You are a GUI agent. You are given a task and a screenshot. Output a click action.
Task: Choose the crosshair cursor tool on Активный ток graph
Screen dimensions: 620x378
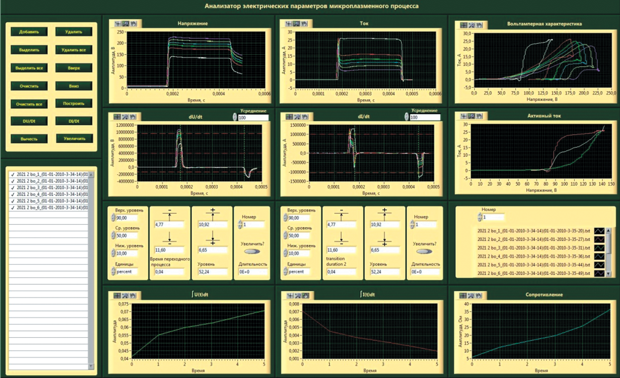click(x=463, y=116)
